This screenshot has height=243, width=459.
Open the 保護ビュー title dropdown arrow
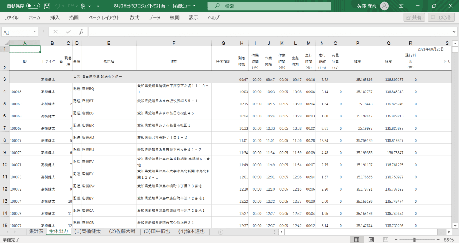click(195, 6)
